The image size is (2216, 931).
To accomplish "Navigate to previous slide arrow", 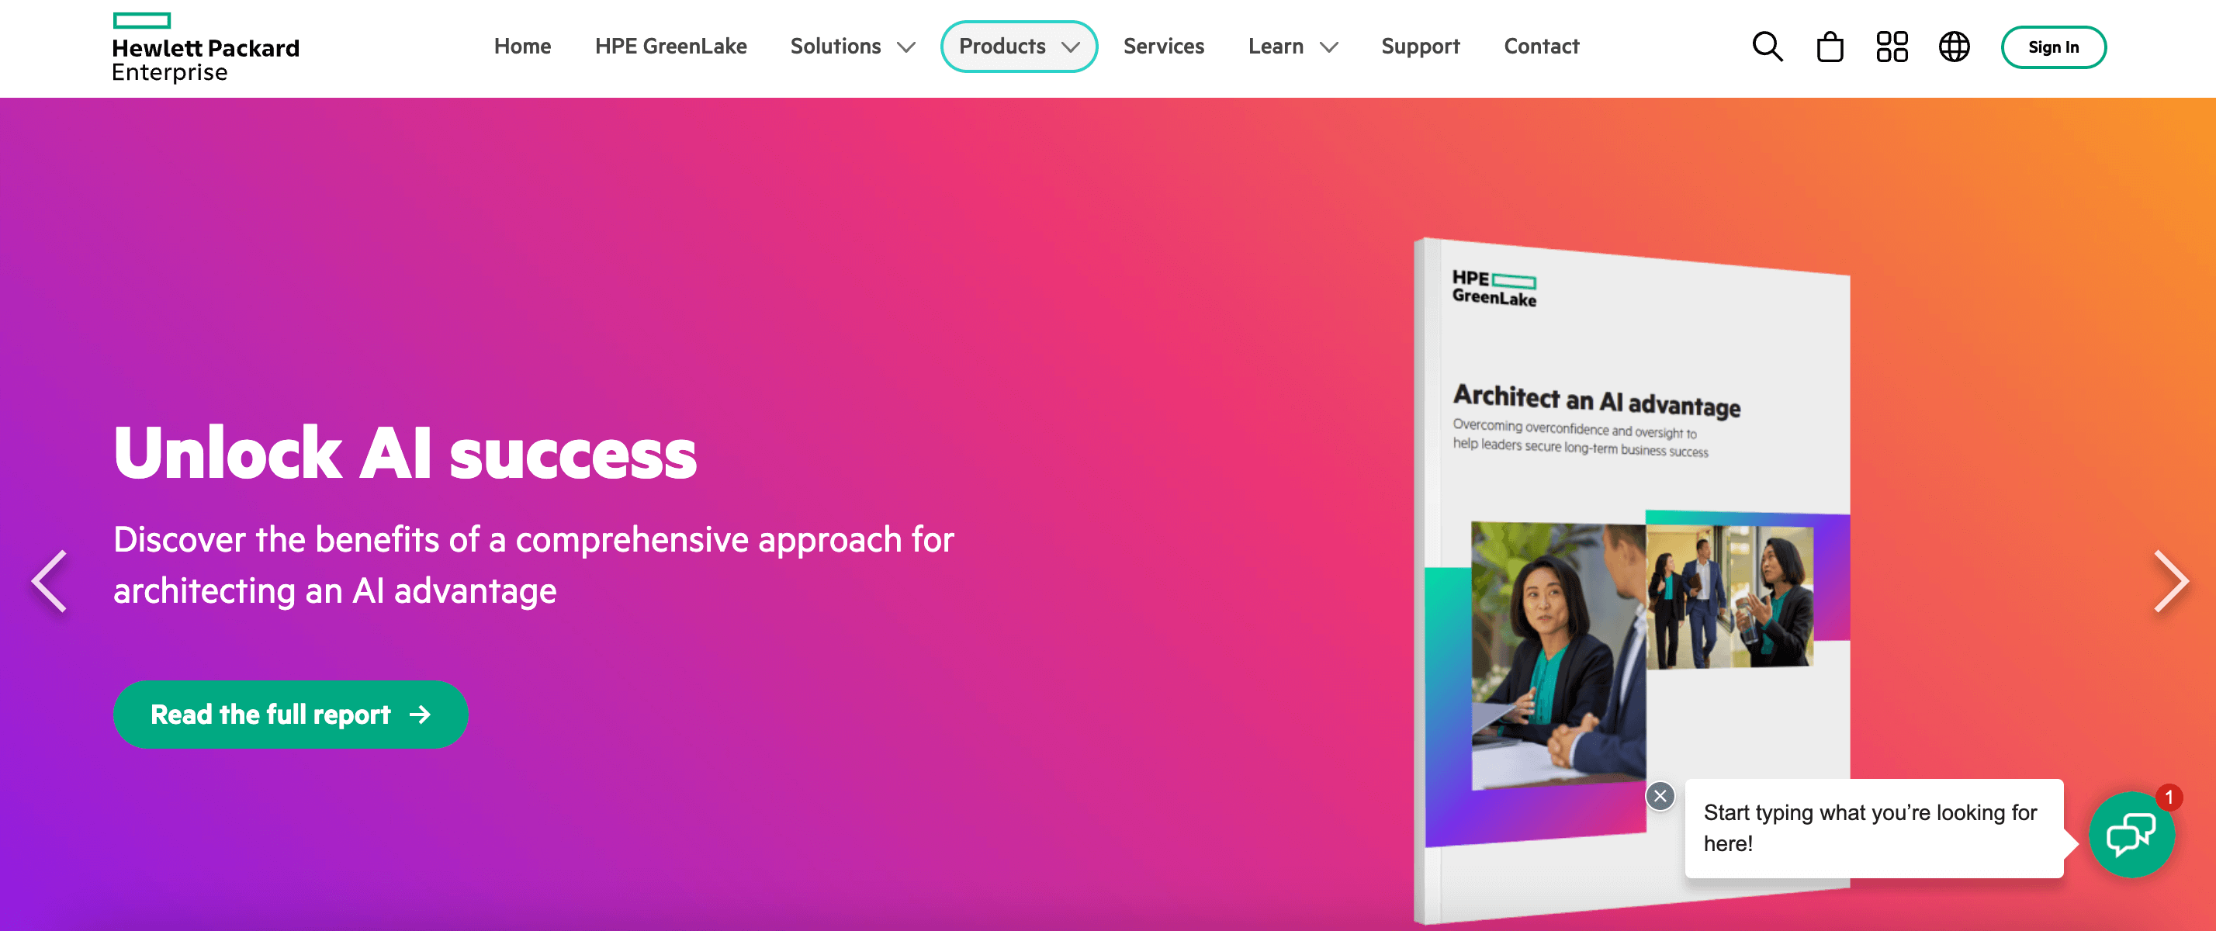I will pyautogui.click(x=50, y=575).
